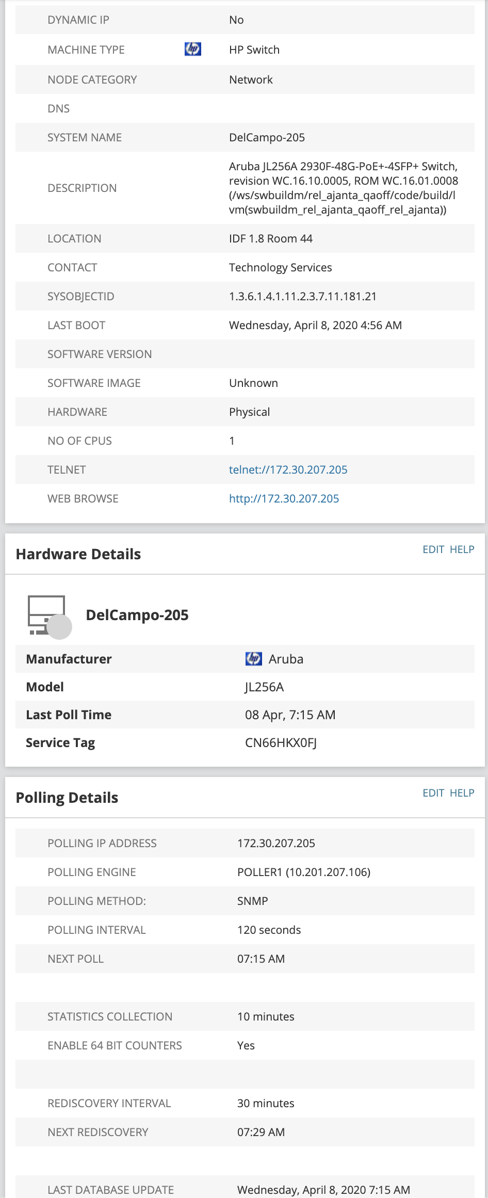This screenshot has width=488, height=1198.
Task: Click the Aruba manufacturer logo in Hardware Details
Action: pos(253,658)
